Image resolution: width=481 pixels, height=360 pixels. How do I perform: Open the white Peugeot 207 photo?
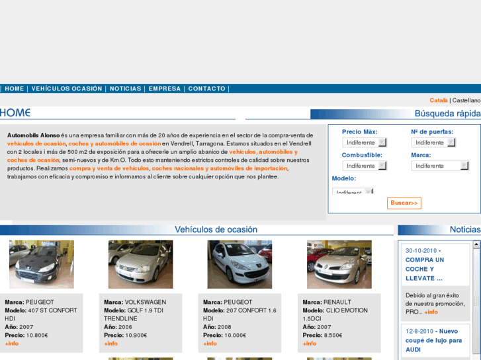(x=240, y=264)
